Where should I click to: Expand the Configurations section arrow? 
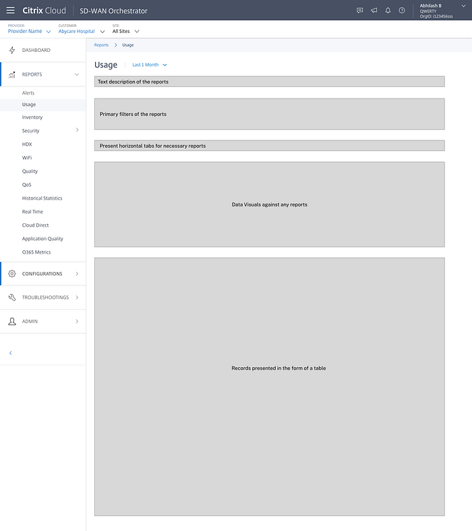pos(77,274)
